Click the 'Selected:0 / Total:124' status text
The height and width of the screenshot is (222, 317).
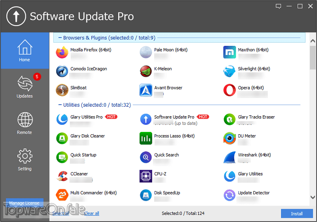183,213
